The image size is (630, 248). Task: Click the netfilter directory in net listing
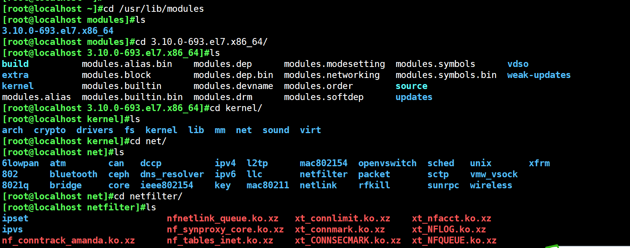click(323, 174)
